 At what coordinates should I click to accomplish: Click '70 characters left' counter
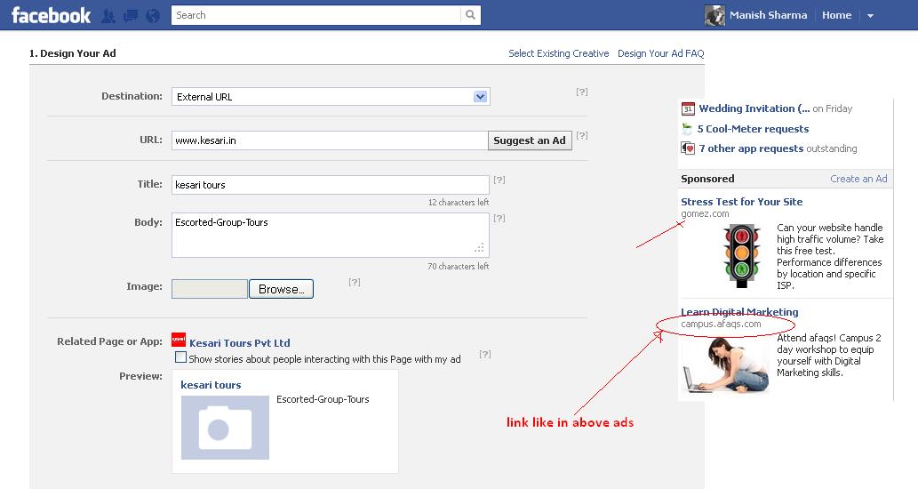(x=459, y=266)
